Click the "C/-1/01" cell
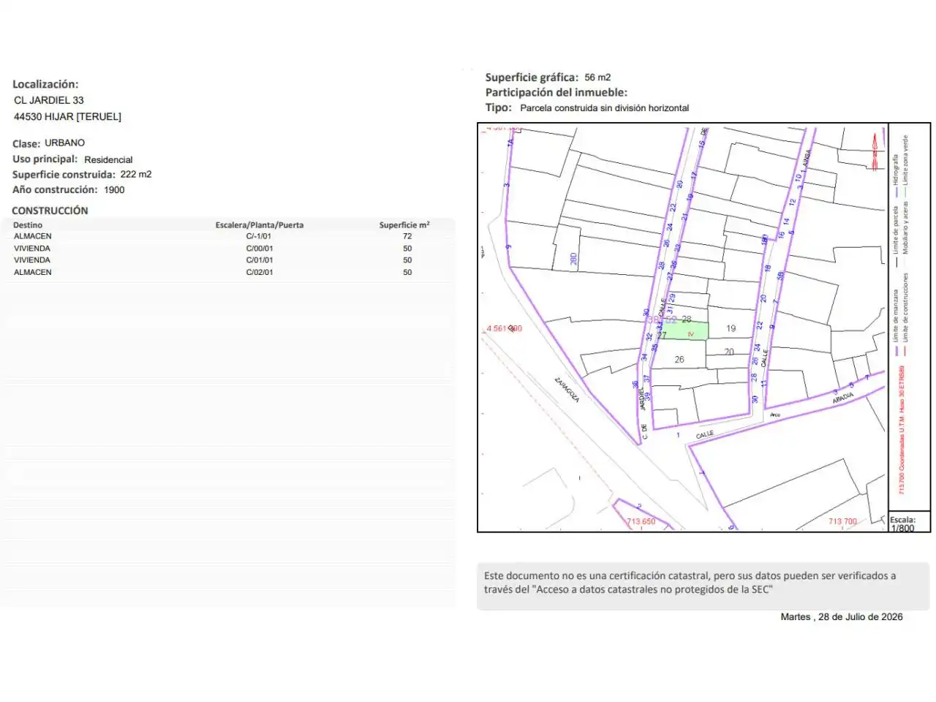 point(259,236)
